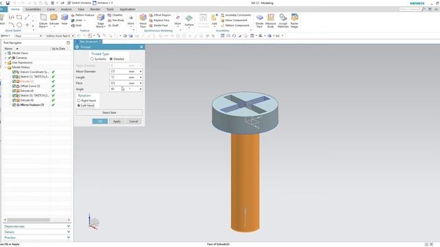This screenshot has height=247, width=440.
Task: Click the Assign Materials tool
Action: coord(283,20)
